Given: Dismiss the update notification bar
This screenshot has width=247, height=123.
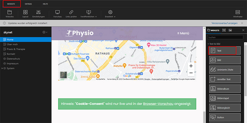Looking at the screenshot, I should pos(242,23).
